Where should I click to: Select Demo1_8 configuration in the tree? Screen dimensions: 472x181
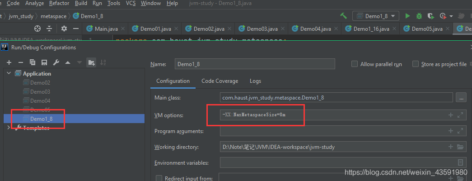[x=74, y=119]
